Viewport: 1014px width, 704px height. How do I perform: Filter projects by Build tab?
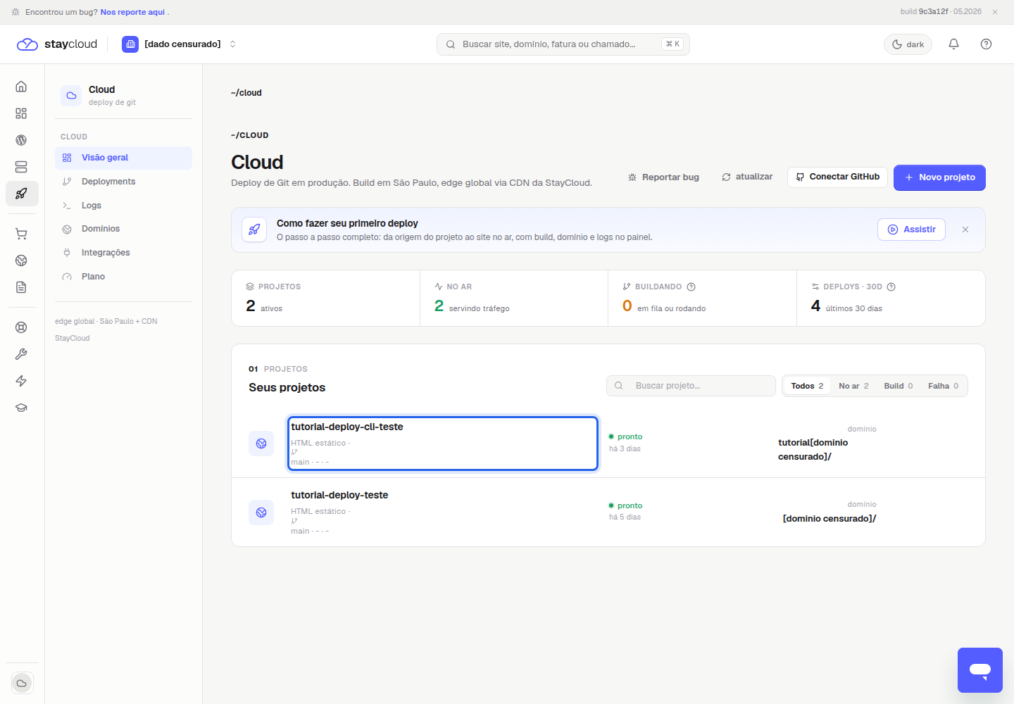(899, 386)
